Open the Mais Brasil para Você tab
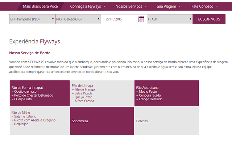 pos(40,6)
